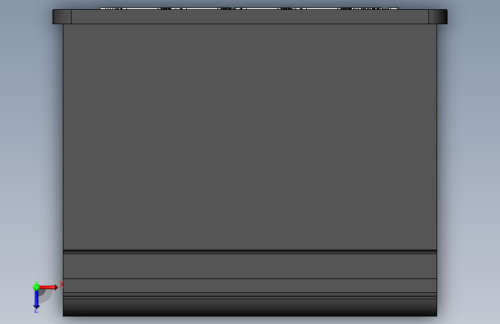Click the leftmost white strip on top

point(166,9)
